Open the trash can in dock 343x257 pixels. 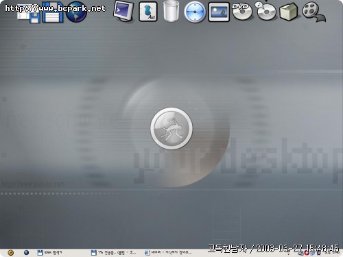[x=171, y=11]
